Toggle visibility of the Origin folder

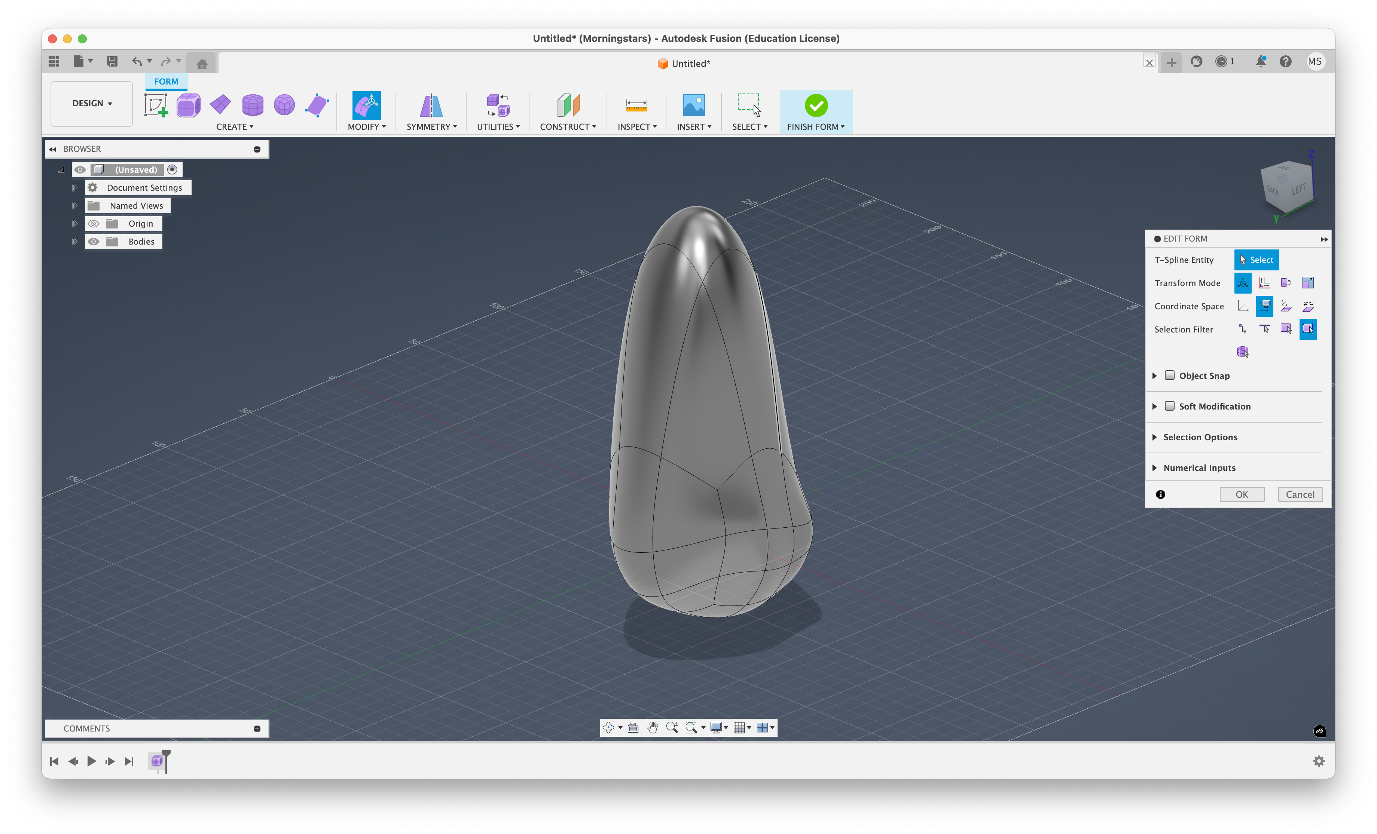[93, 223]
